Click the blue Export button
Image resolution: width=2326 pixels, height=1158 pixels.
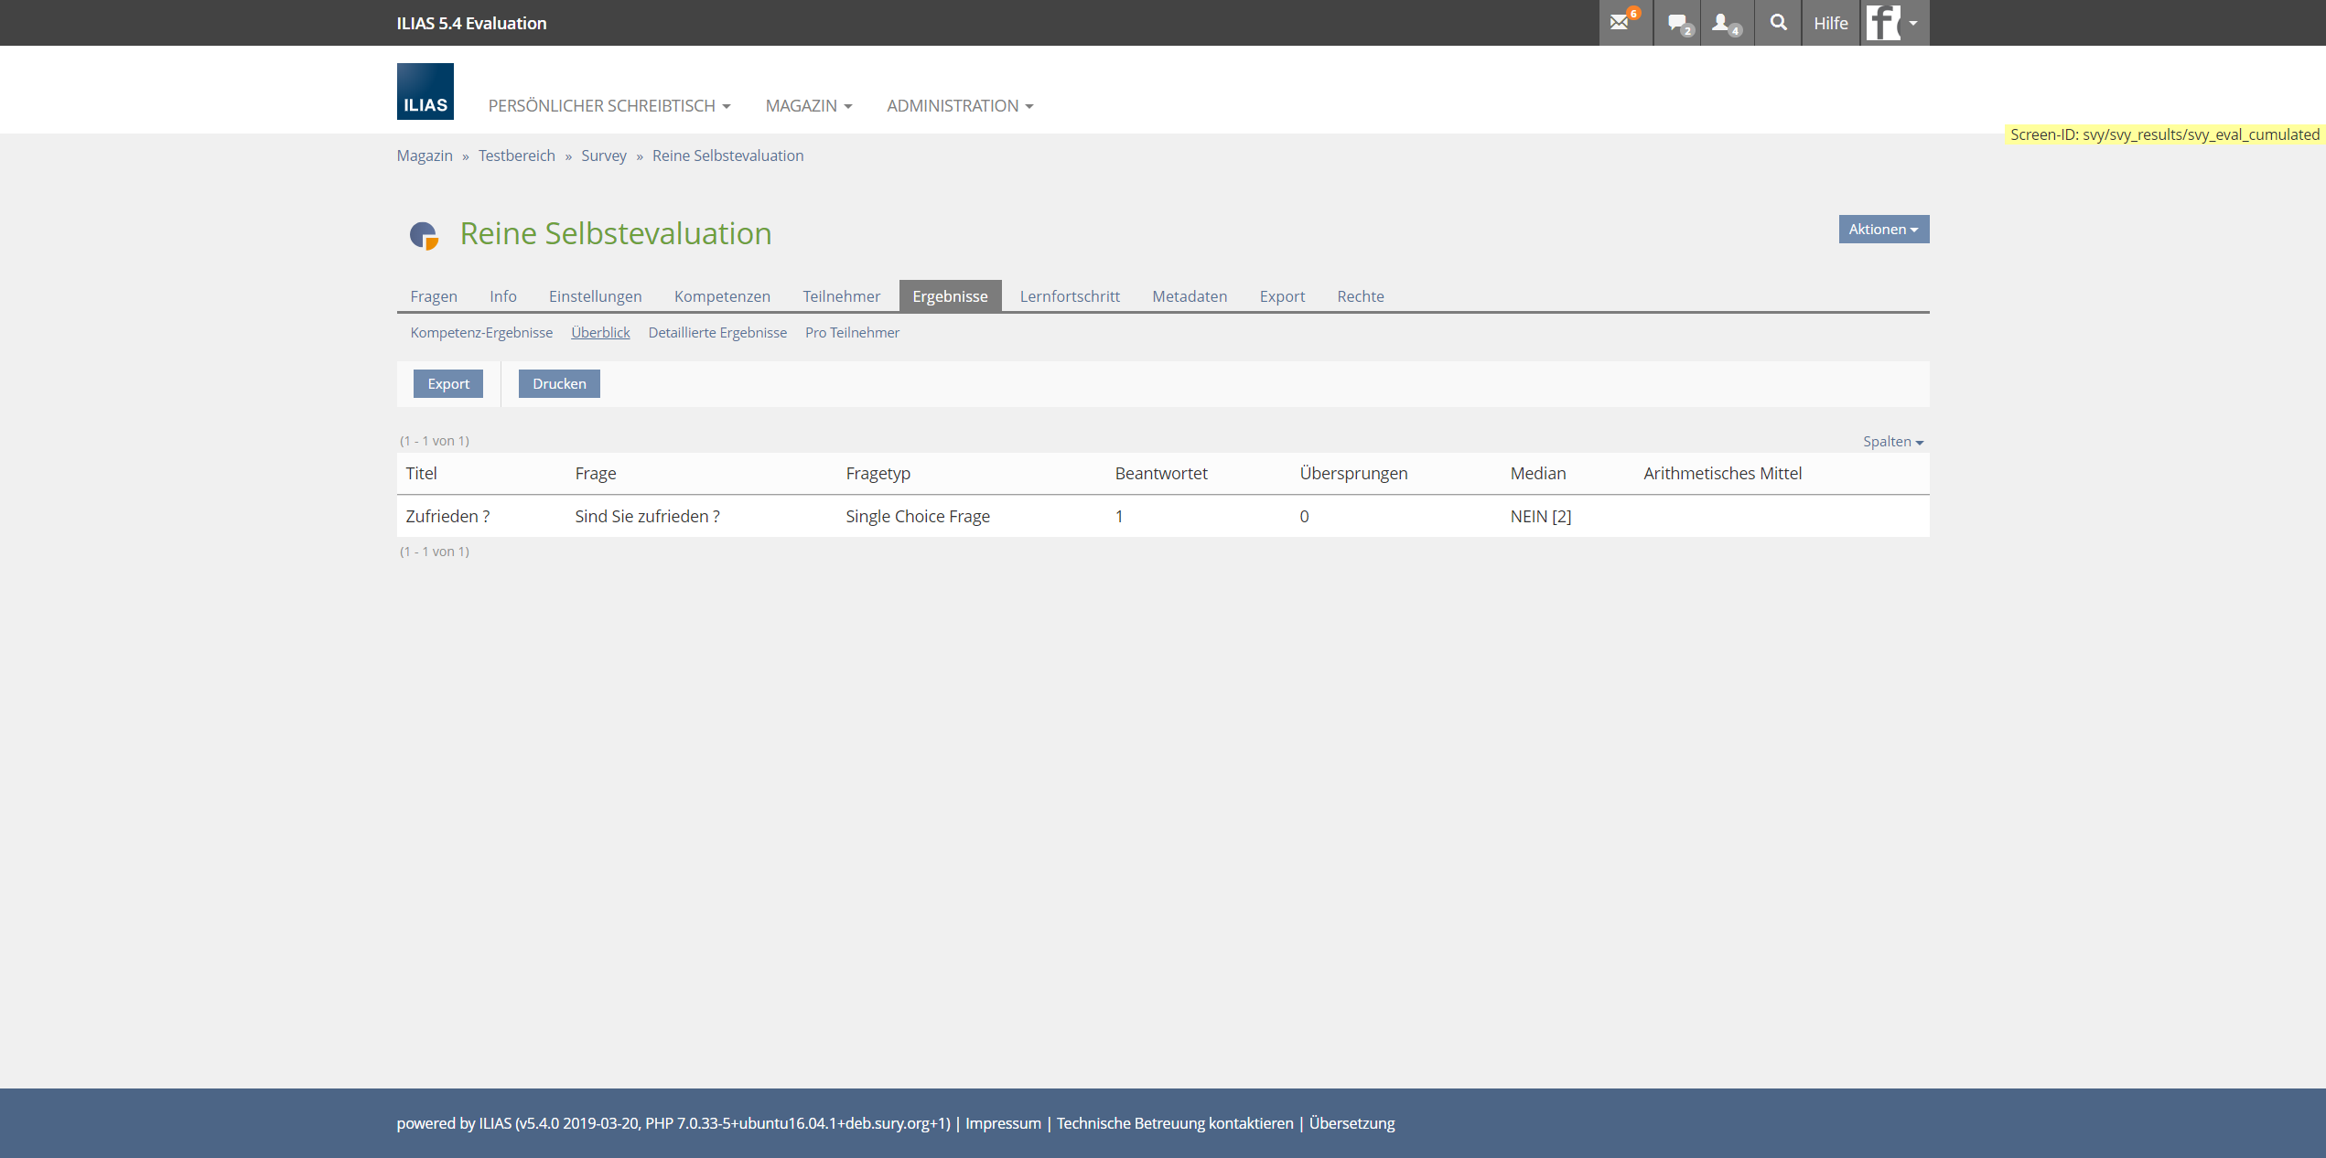pos(447,384)
